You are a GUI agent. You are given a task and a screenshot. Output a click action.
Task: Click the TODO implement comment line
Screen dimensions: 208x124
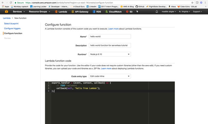pyautogui.click(x=67, y=86)
